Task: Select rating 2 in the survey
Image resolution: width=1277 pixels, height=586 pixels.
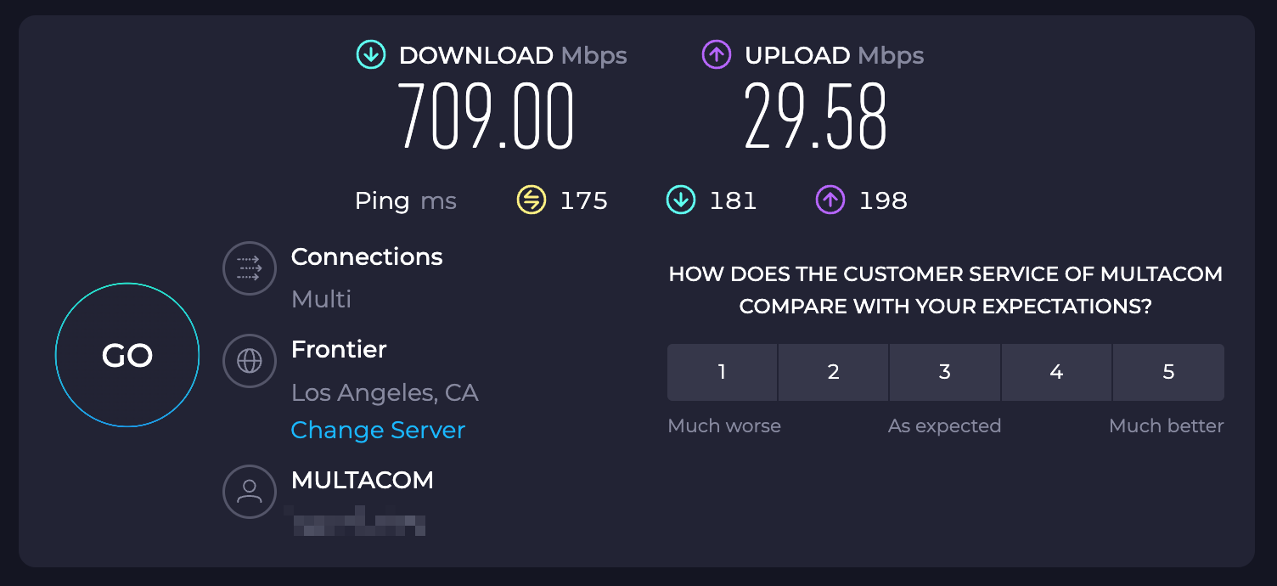Action: [x=834, y=372]
